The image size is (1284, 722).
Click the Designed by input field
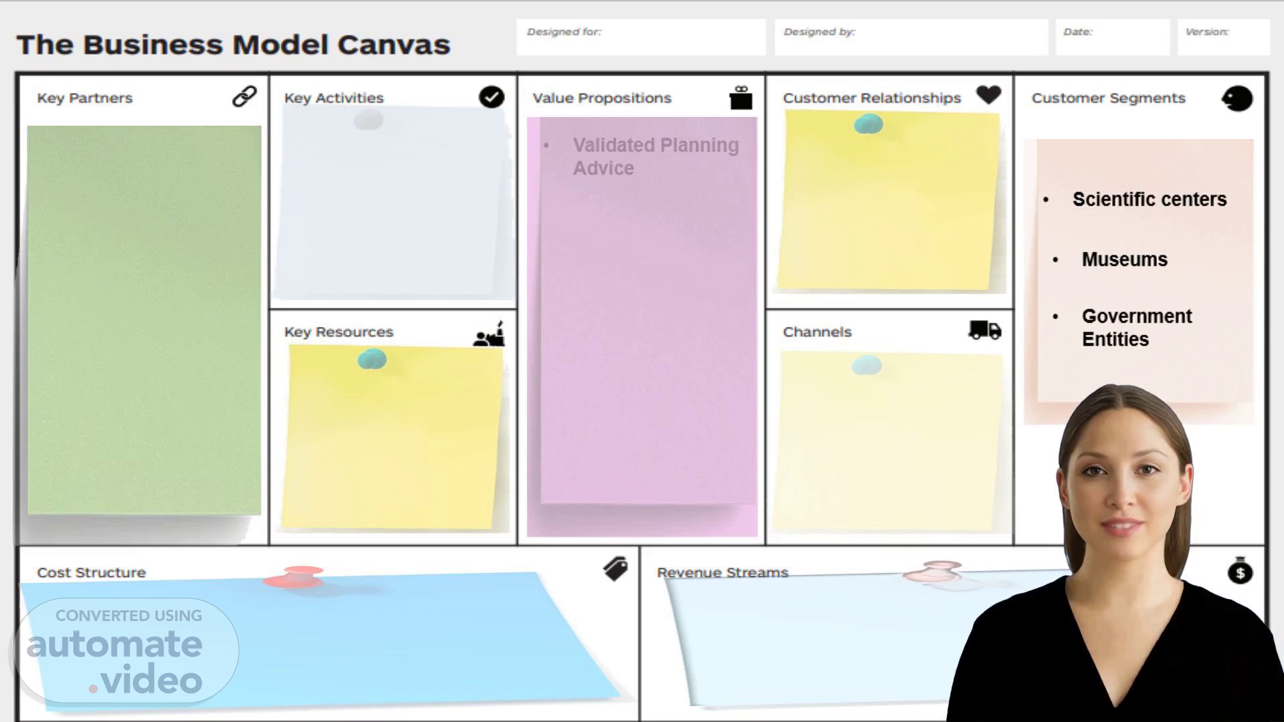911,37
